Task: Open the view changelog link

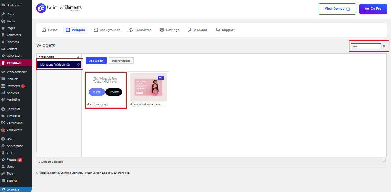Action: pyautogui.click(x=120, y=173)
